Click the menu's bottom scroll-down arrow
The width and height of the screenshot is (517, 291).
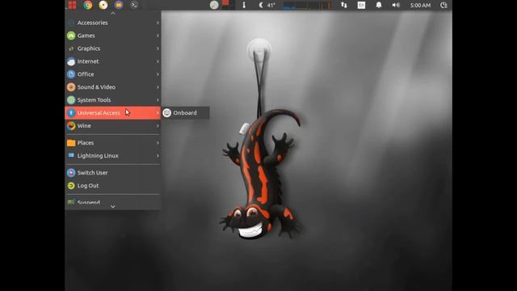(x=113, y=207)
